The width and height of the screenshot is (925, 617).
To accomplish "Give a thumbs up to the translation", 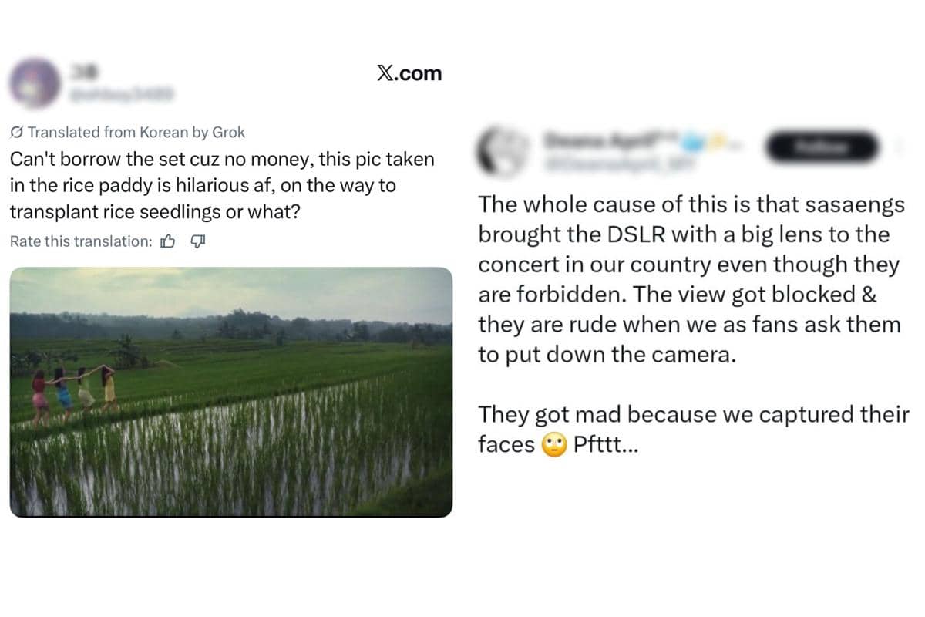I will coord(168,241).
